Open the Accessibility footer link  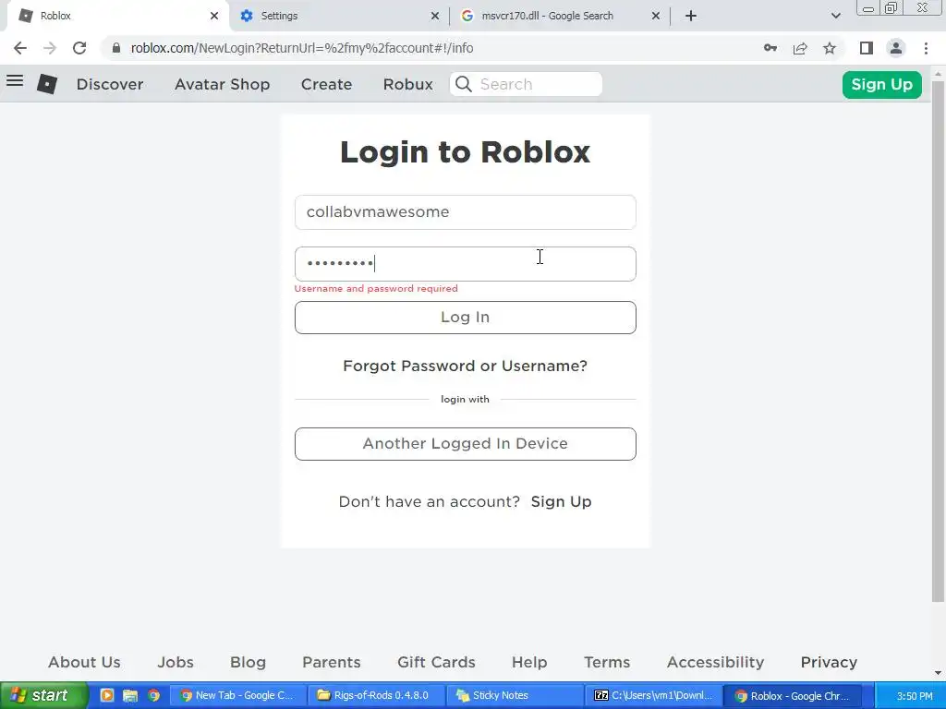click(x=716, y=662)
